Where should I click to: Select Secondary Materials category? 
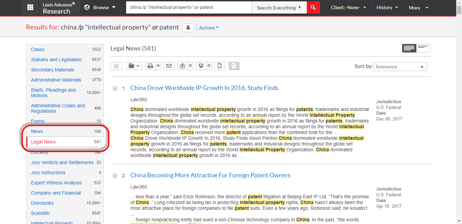[x=52, y=70]
